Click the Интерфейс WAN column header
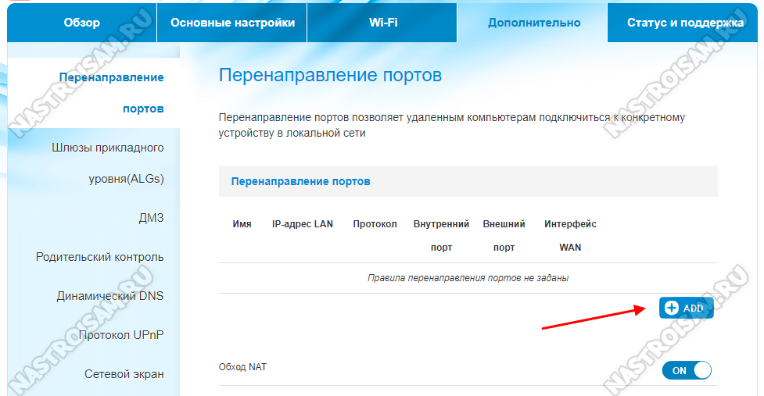764x396 pixels. point(570,235)
